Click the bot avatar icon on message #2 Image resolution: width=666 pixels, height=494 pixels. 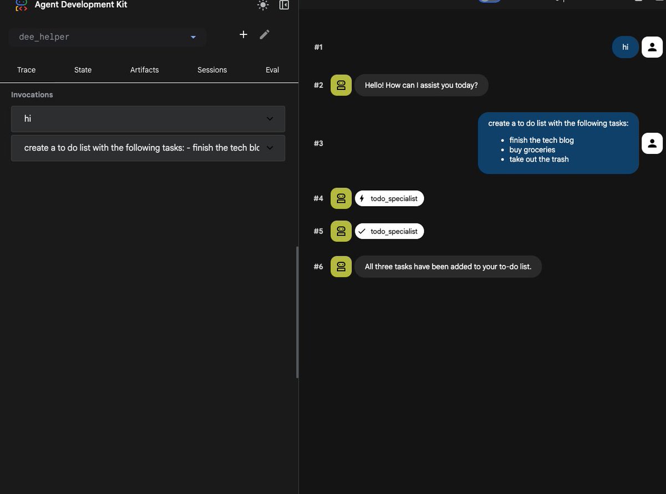click(341, 85)
